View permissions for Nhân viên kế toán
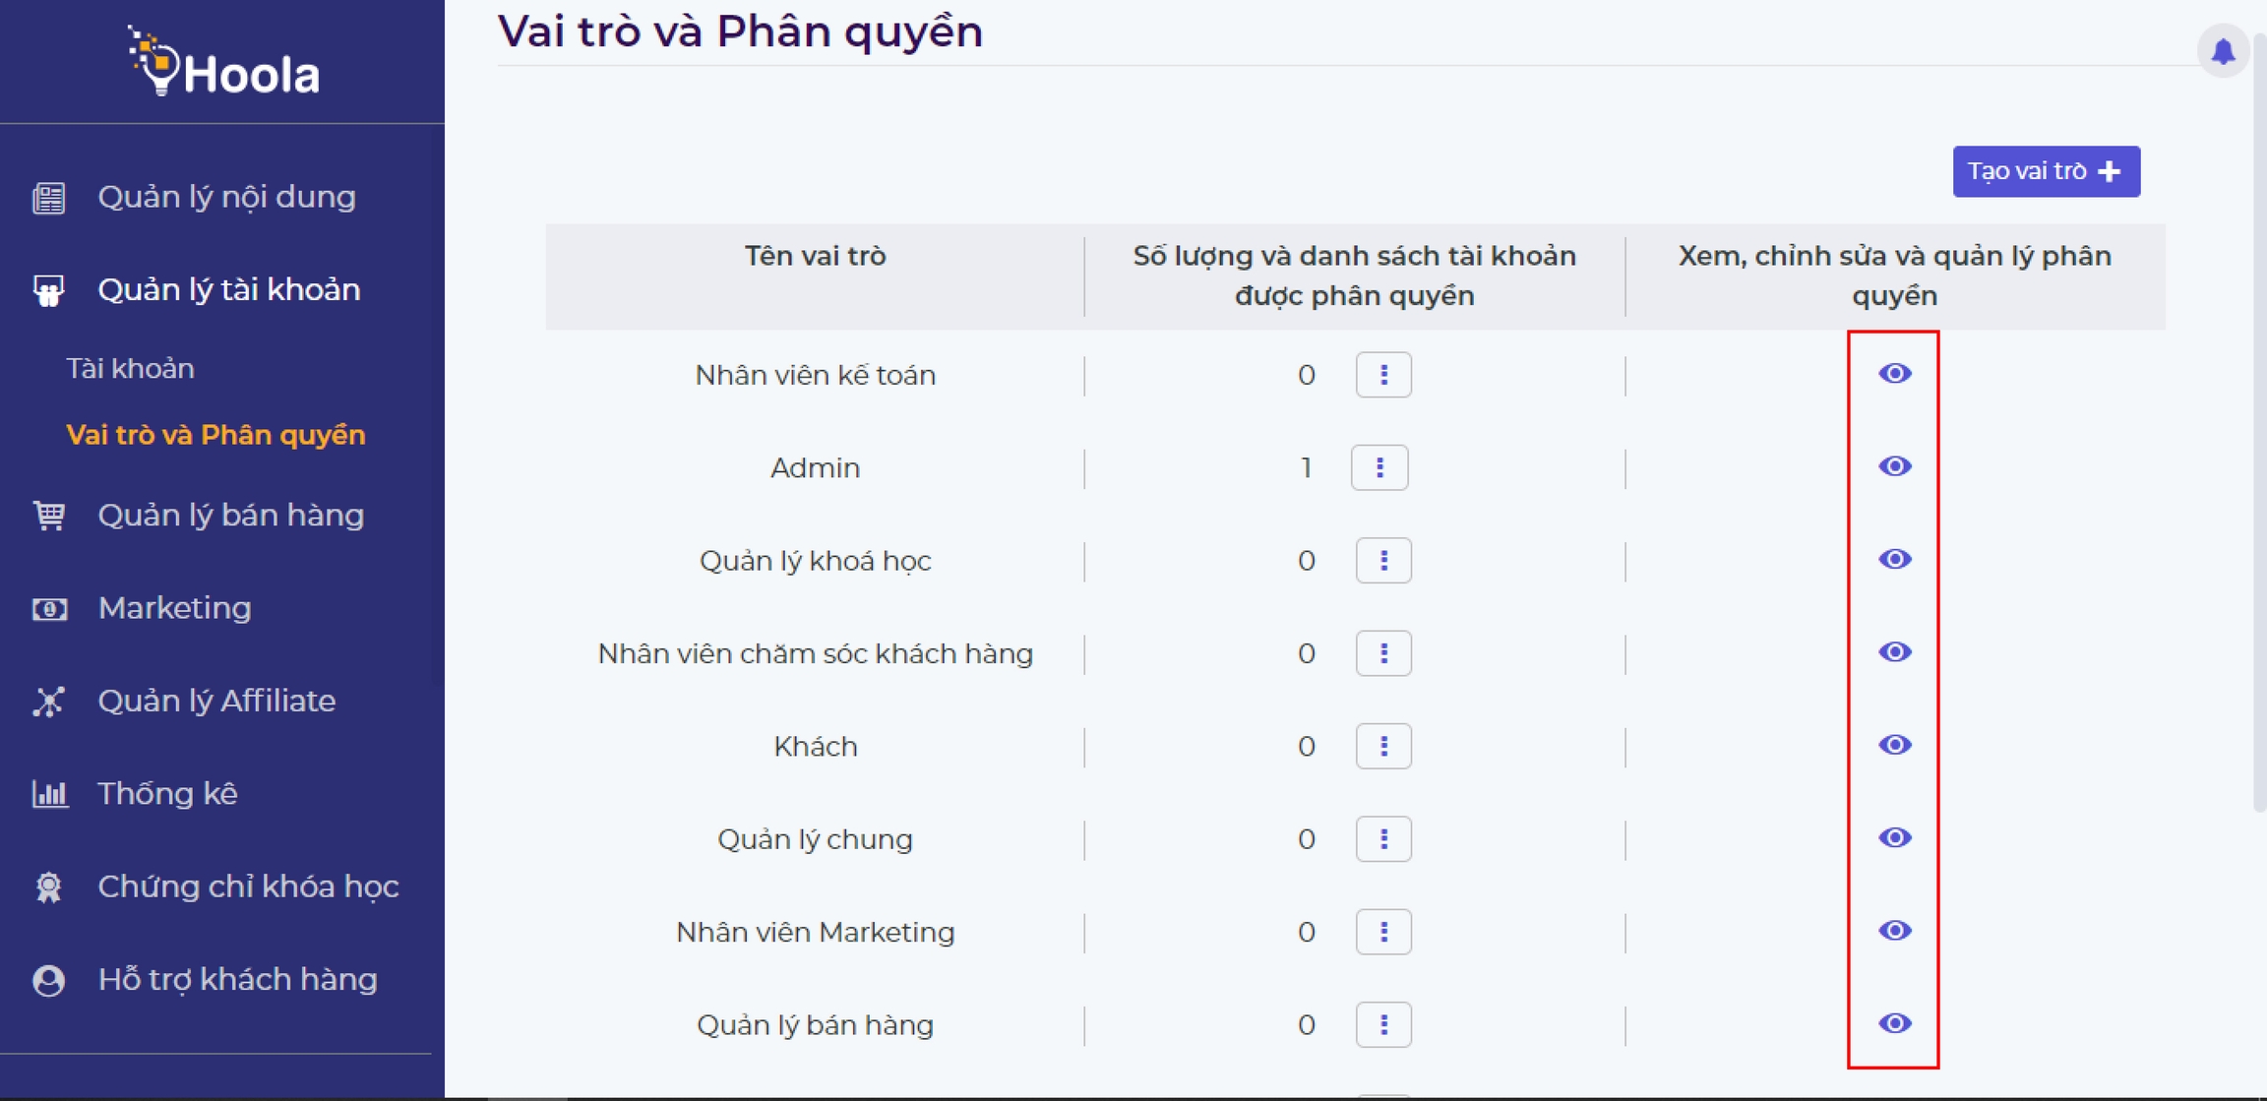The image size is (2267, 1101). [1894, 374]
